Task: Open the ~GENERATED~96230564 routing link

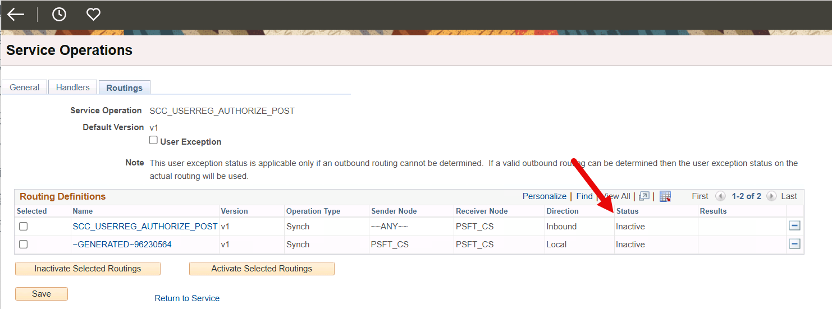Action: [122, 245]
